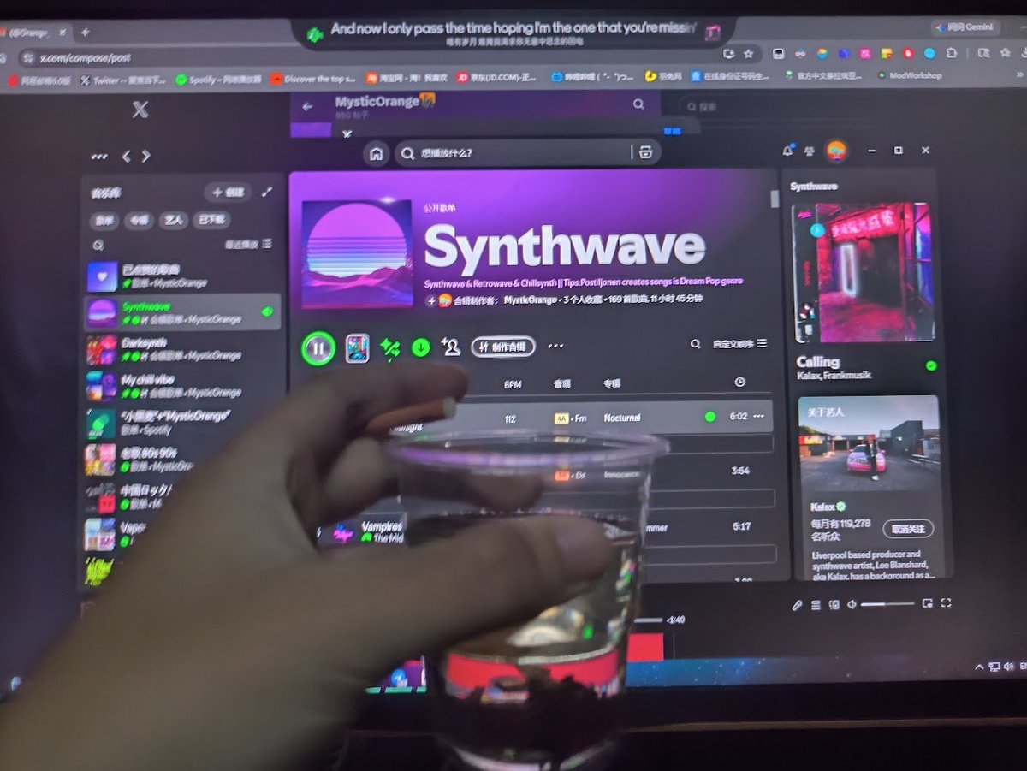Open the Darksynth playlist in library
Viewport: 1027px width, 771px height.
click(x=183, y=349)
